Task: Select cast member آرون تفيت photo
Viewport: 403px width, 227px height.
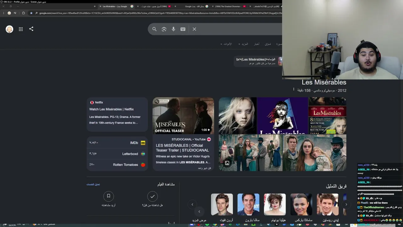Action: (222, 204)
